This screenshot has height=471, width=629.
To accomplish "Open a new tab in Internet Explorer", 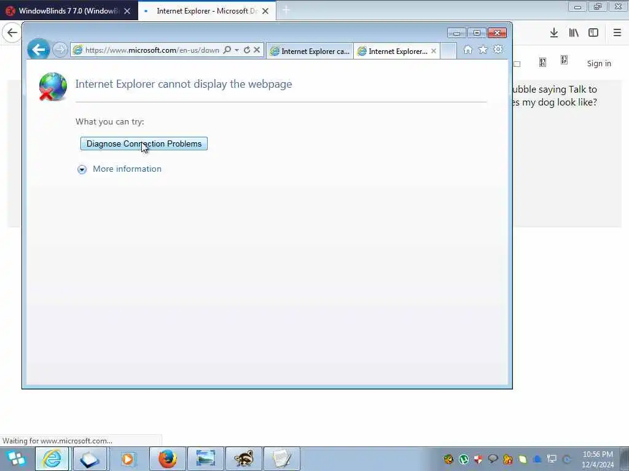I will coord(448,52).
